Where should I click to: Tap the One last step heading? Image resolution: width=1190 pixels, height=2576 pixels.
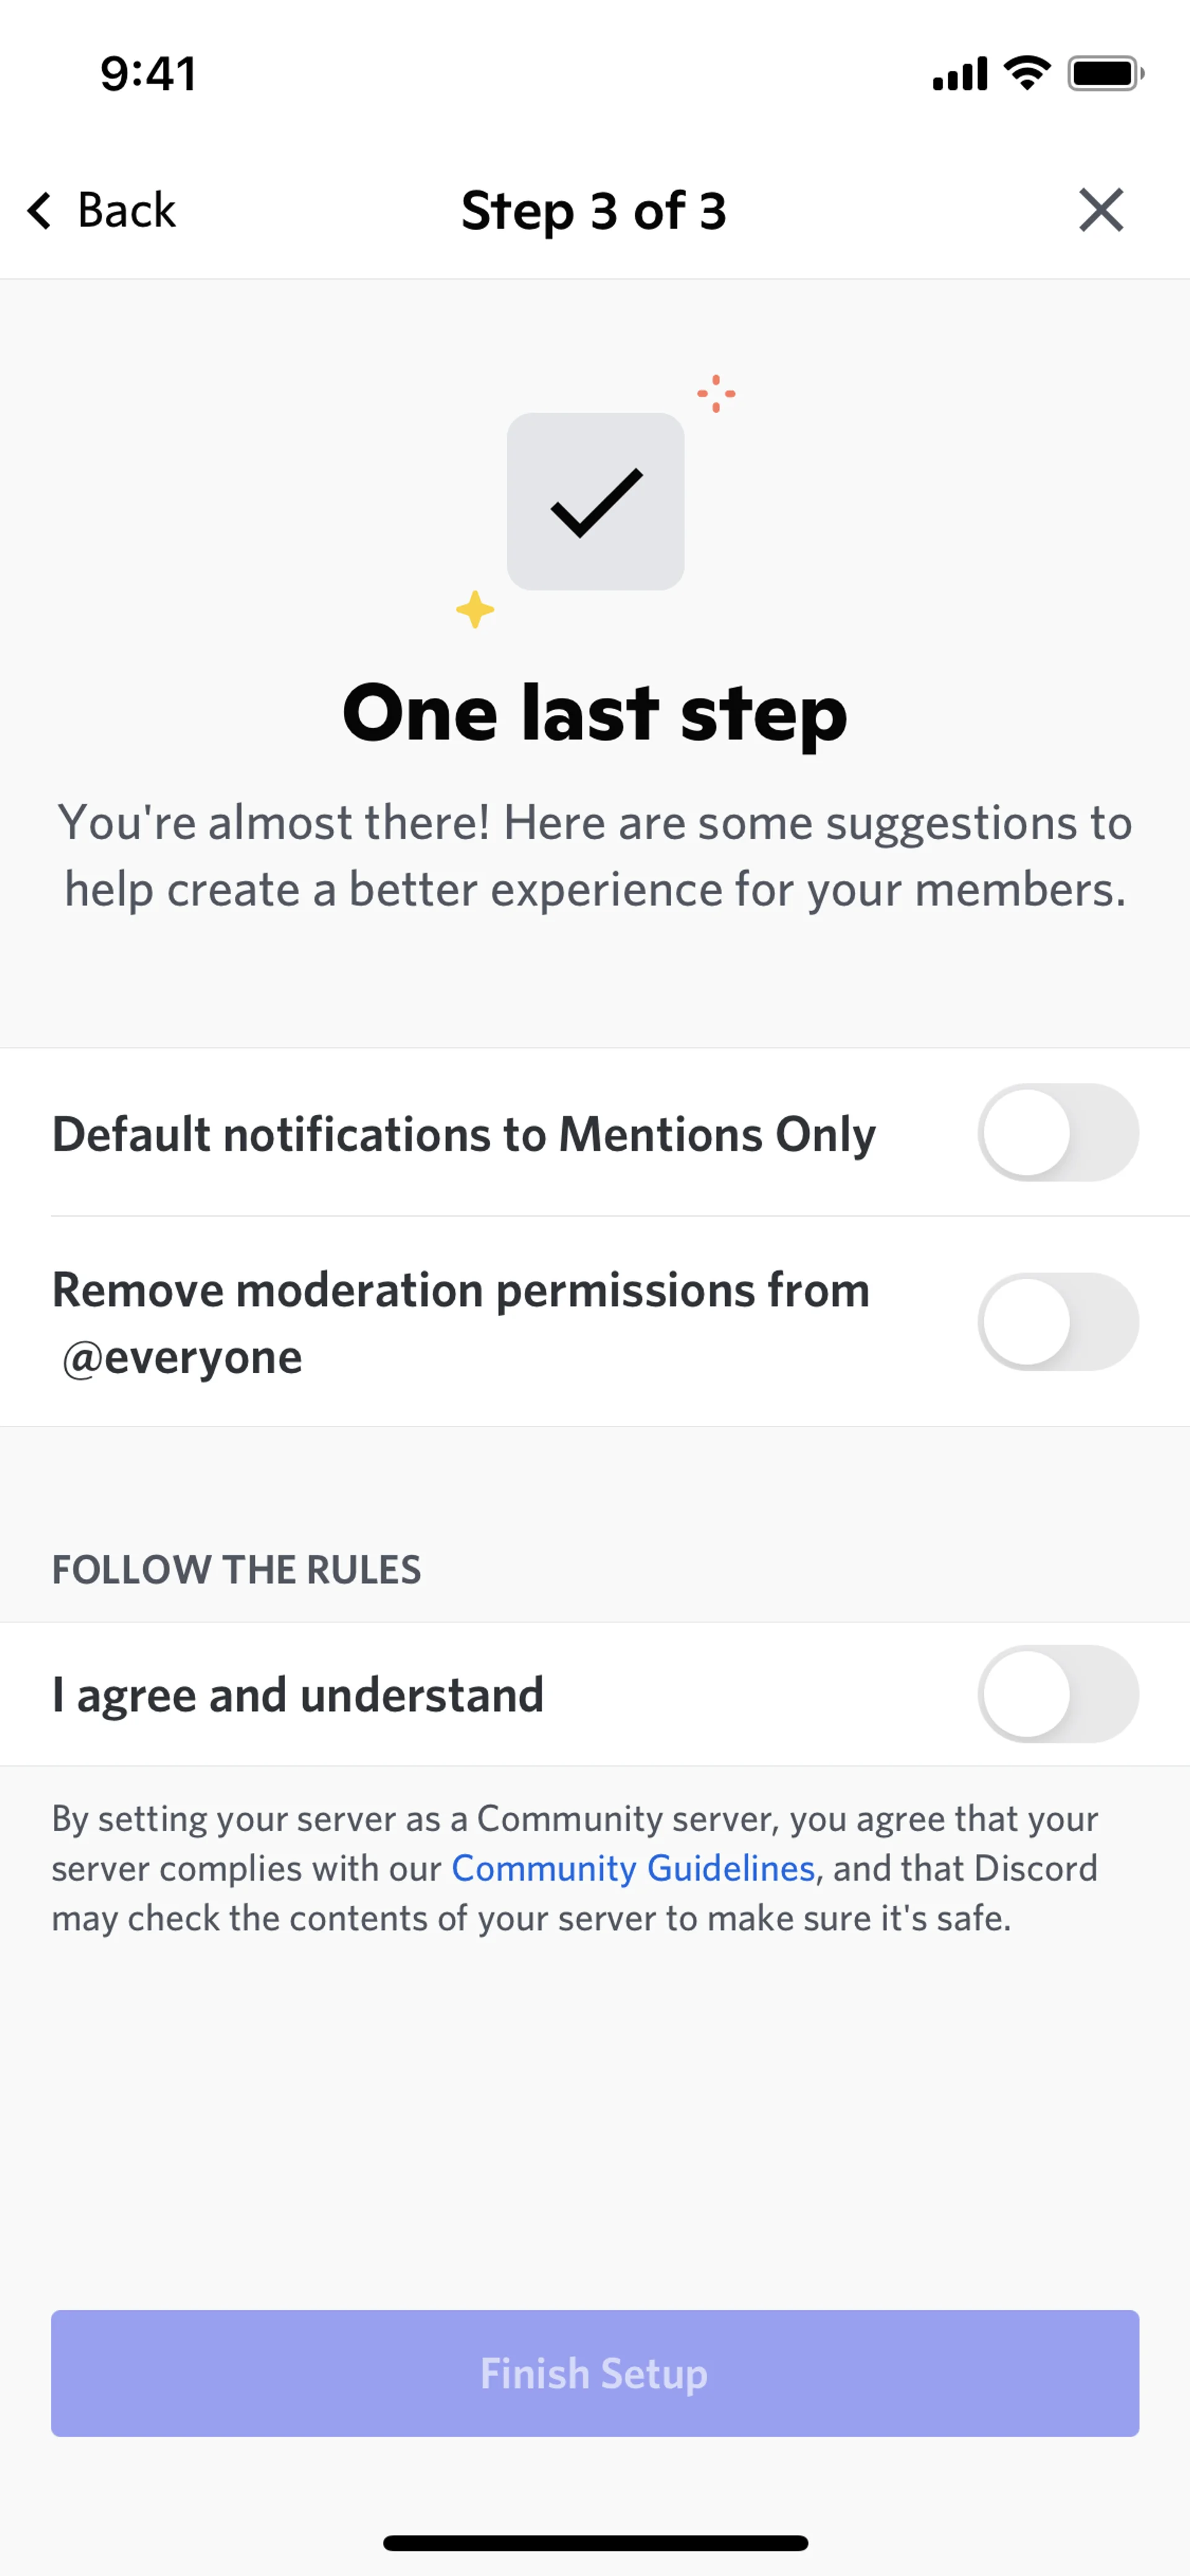pos(595,713)
